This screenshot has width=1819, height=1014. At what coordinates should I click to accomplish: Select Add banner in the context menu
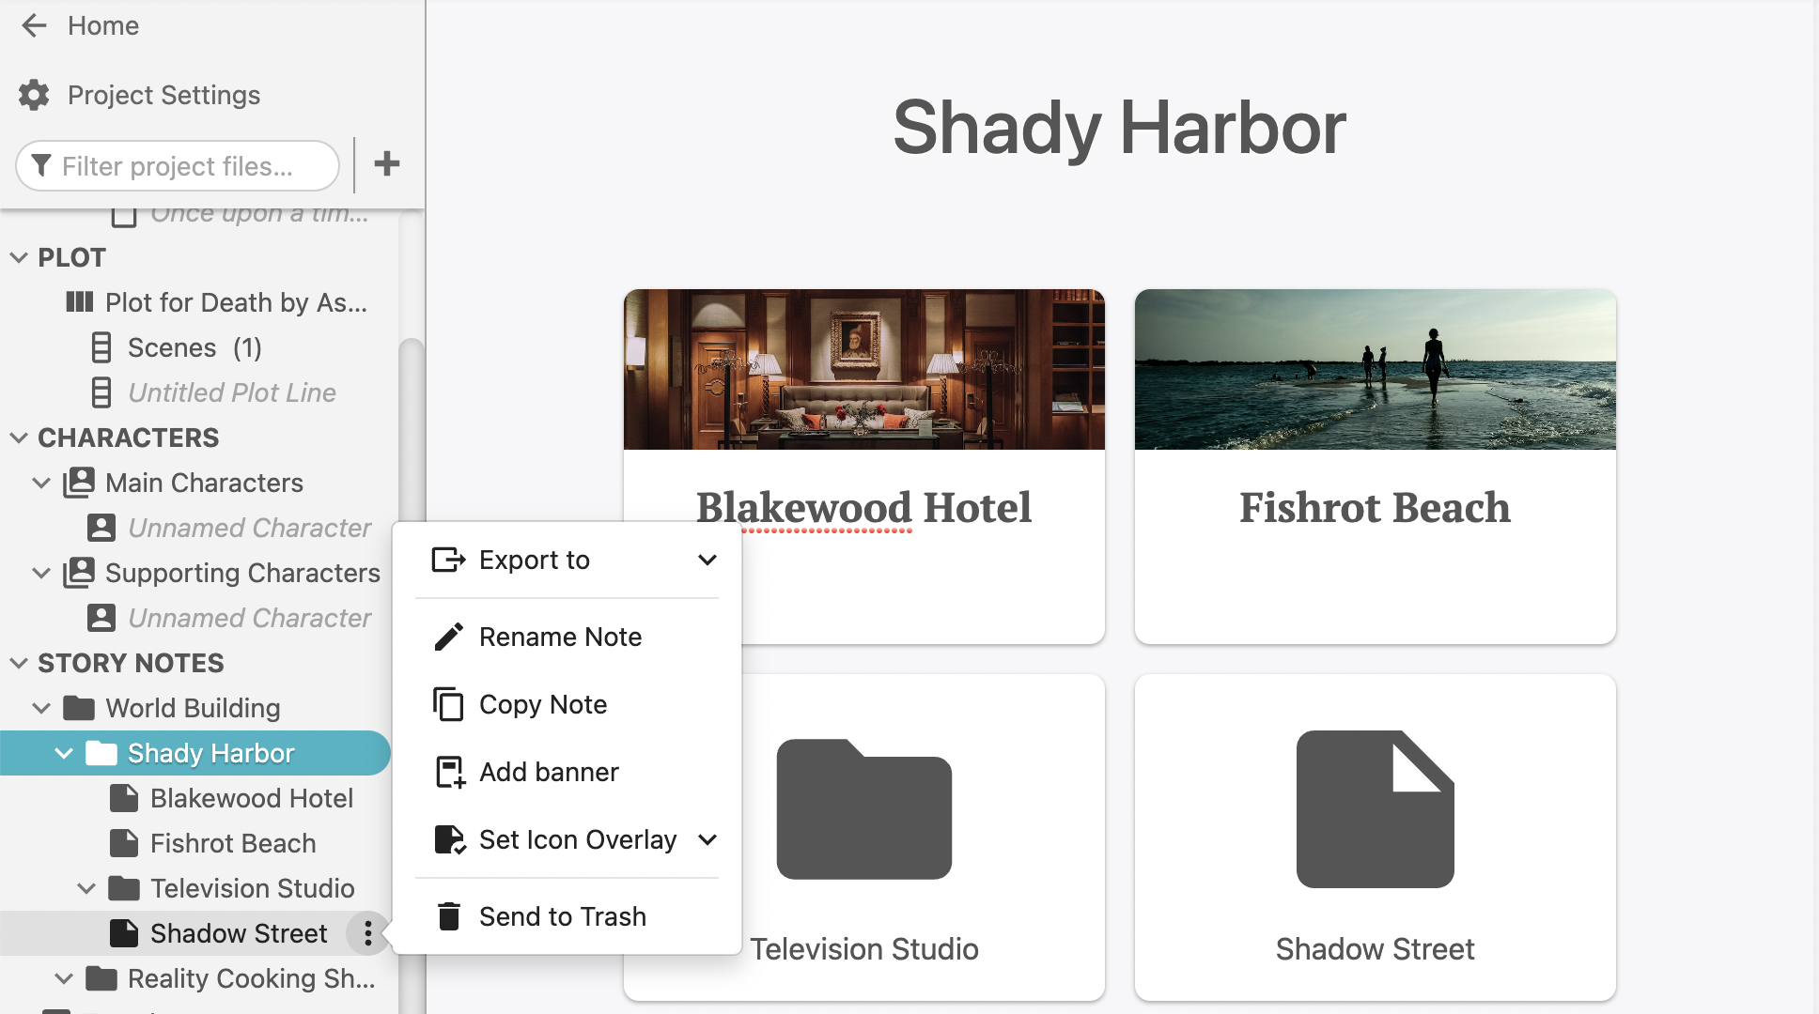pyautogui.click(x=567, y=772)
